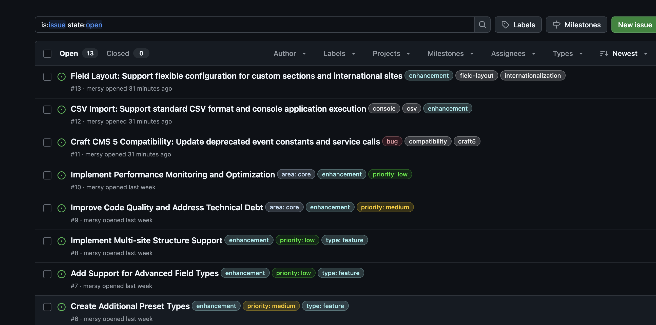Image resolution: width=656 pixels, height=325 pixels.
Task: Click open-issue status icon for issue #13
Action: point(61,76)
